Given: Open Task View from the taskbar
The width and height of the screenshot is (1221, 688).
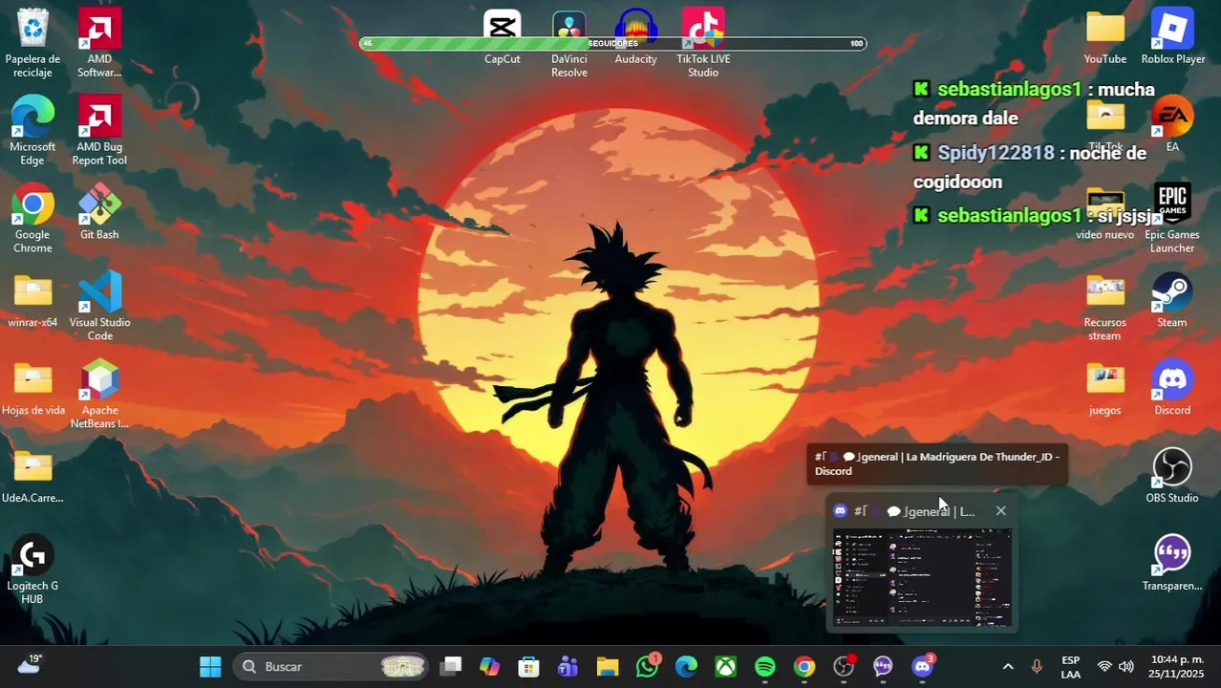Looking at the screenshot, I should [451, 667].
